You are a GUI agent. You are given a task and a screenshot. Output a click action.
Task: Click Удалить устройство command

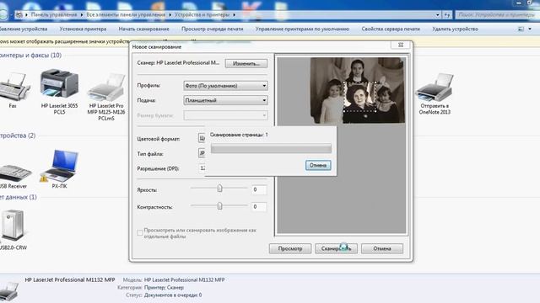(456, 29)
